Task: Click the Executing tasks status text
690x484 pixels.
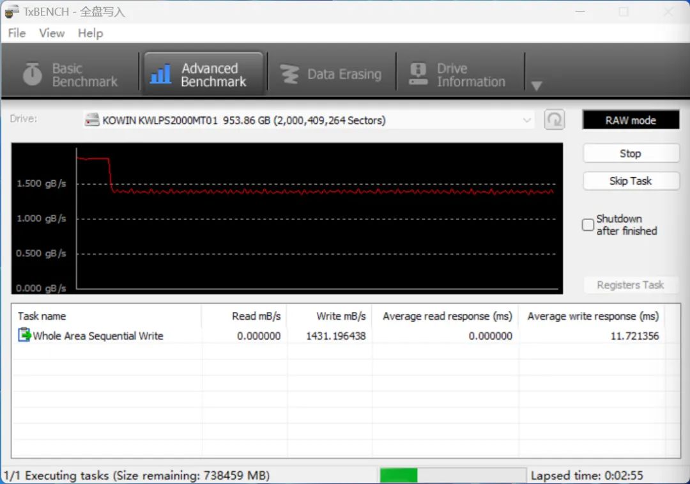Action: [x=137, y=476]
